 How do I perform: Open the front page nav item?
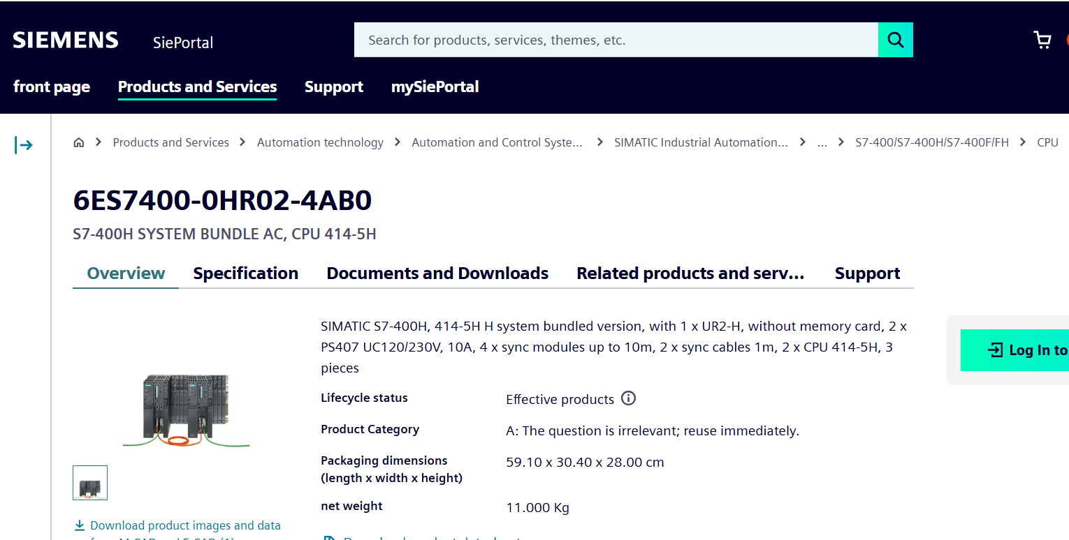[x=52, y=87]
